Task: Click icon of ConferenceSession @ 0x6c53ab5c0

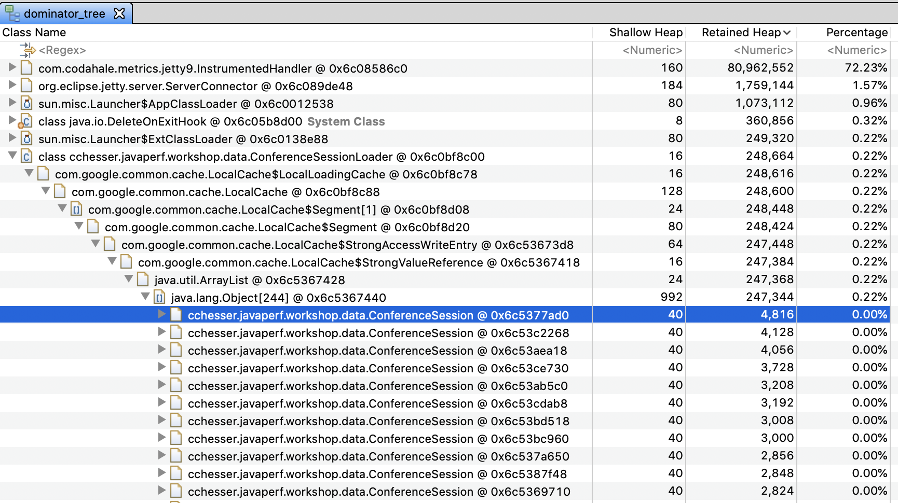Action: [176, 385]
